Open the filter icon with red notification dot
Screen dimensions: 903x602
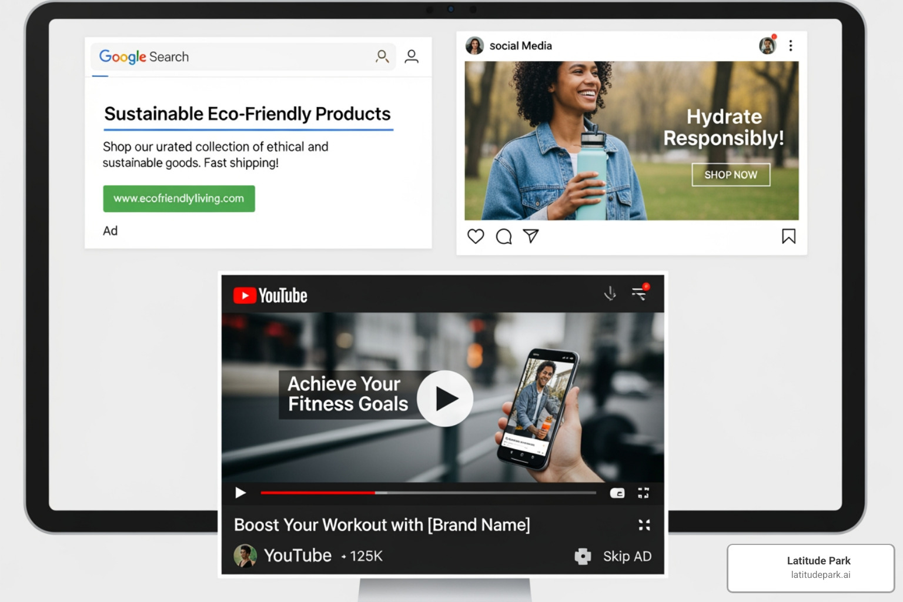click(639, 294)
